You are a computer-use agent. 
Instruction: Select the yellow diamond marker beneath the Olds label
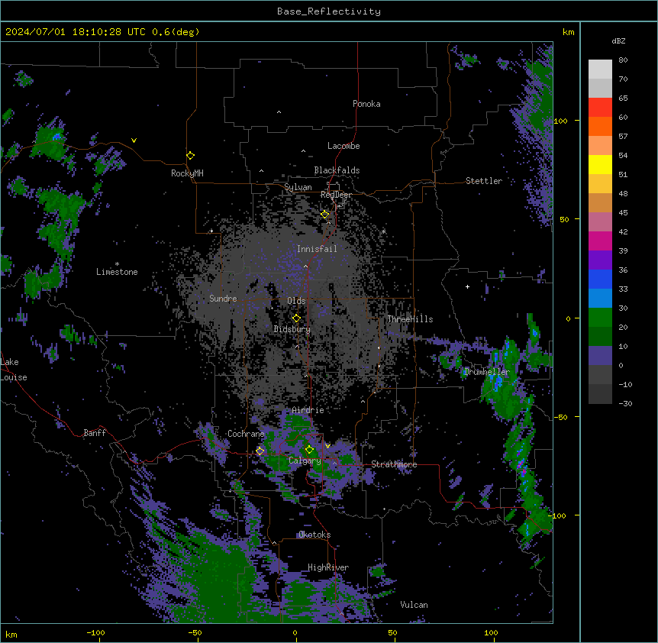pyautogui.click(x=296, y=318)
